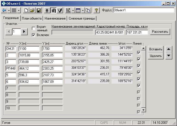
Task: Open help with yellow question mark icon
Action: tap(96, 10)
